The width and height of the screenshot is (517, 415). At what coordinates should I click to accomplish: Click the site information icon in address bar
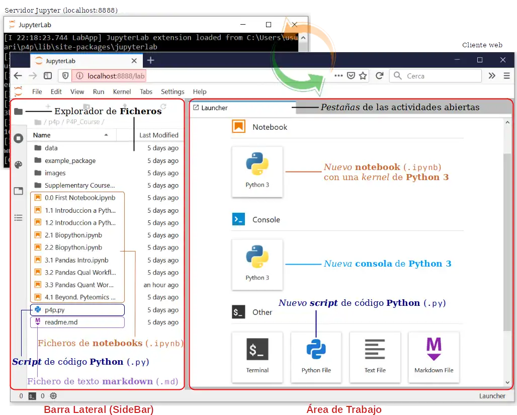[79, 76]
